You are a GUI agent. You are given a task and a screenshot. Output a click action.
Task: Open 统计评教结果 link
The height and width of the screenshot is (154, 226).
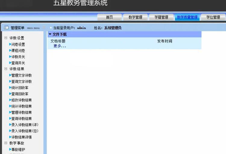[21, 106]
